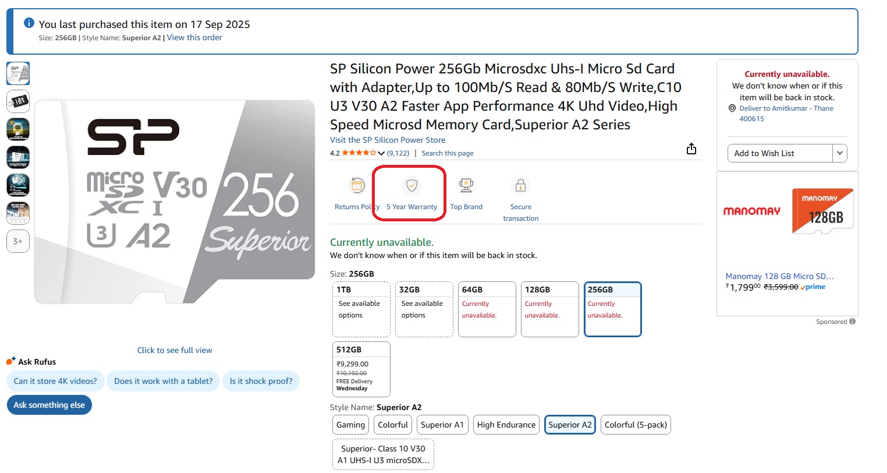Select the 512GB size option
Screen dimensions: 887x473
click(361, 369)
